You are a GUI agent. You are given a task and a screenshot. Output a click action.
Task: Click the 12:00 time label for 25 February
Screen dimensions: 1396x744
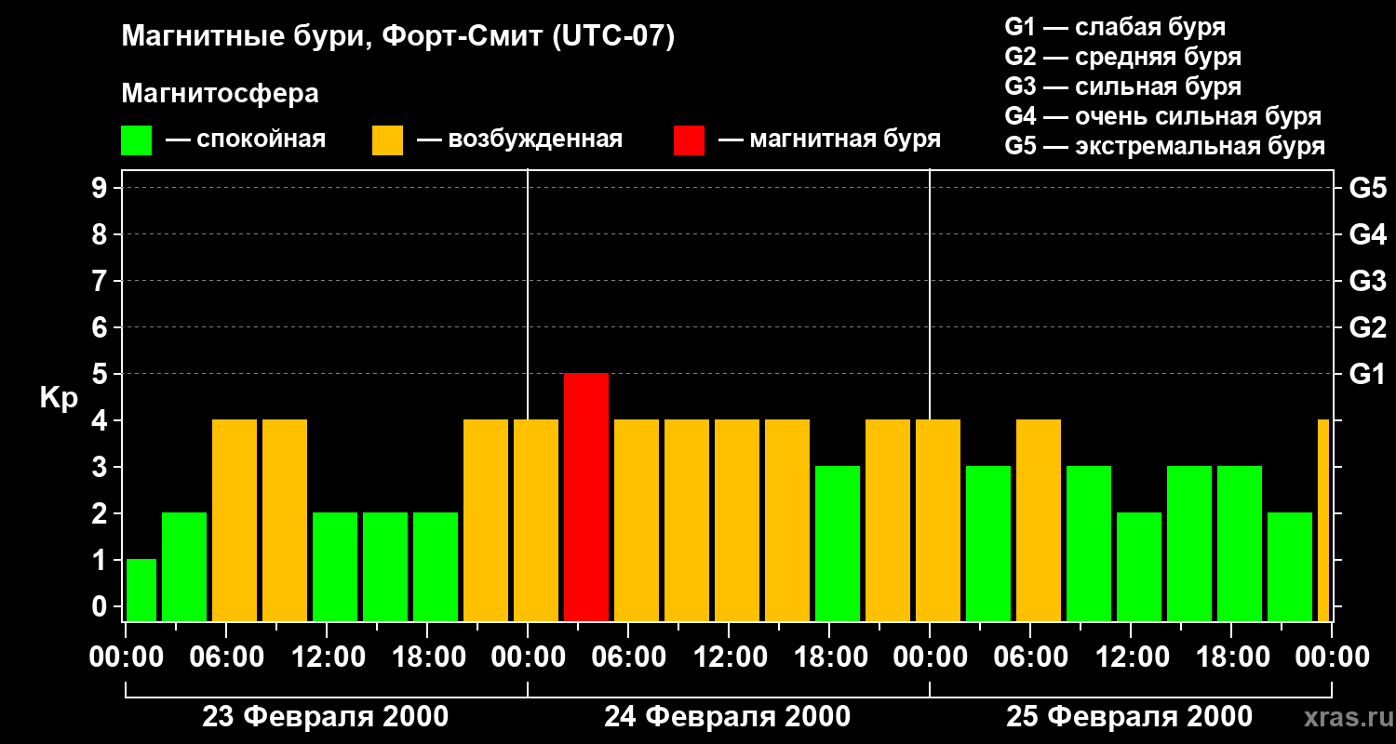coord(1132,658)
